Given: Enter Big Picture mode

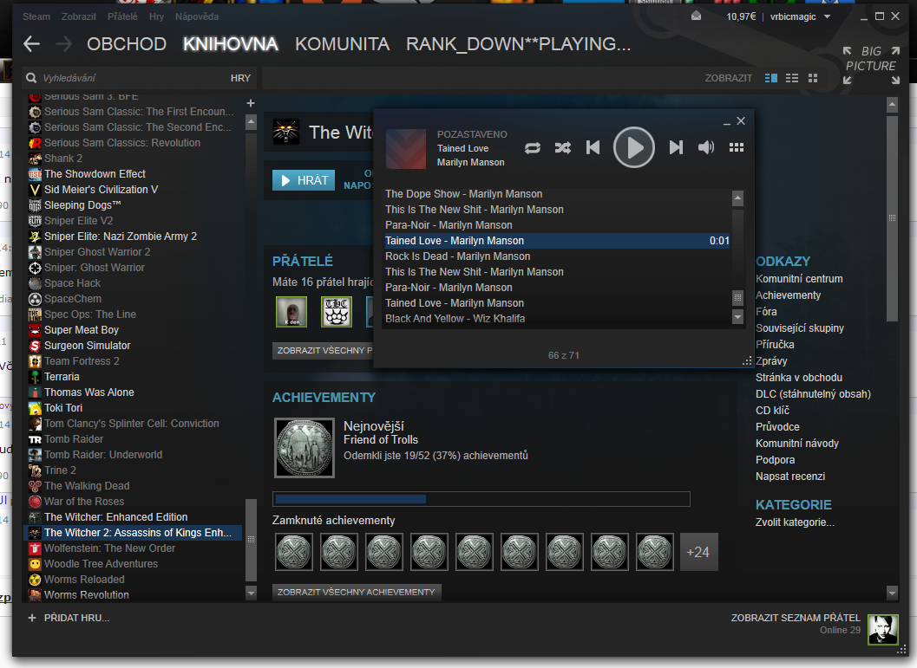Looking at the screenshot, I should pyautogui.click(x=870, y=66).
